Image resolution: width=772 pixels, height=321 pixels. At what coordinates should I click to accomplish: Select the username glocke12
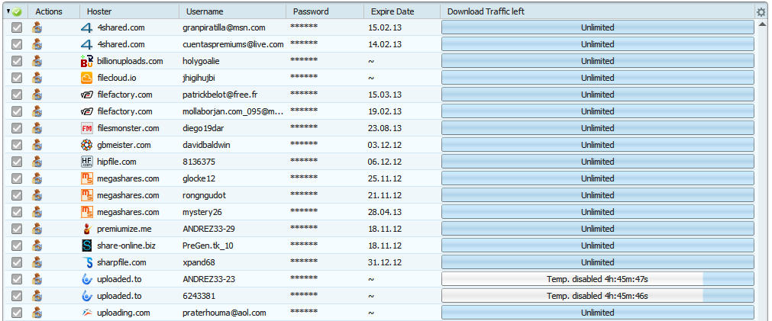tap(199, 179)
